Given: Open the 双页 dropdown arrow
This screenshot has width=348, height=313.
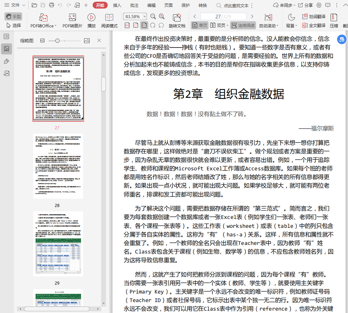Looking at the screenshot, I should click(227, 26).
